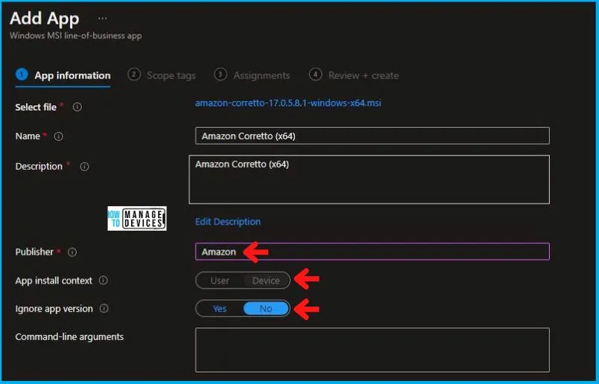Click the Add App heading

(44, 19)
